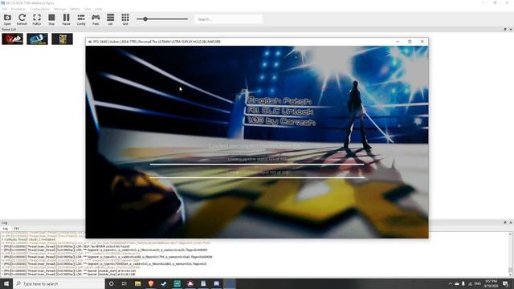Maximize the Persona4 game window

point(410,42)
